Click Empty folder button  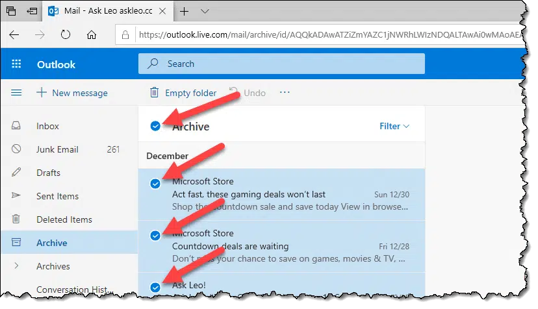click(x=183, y=93)
